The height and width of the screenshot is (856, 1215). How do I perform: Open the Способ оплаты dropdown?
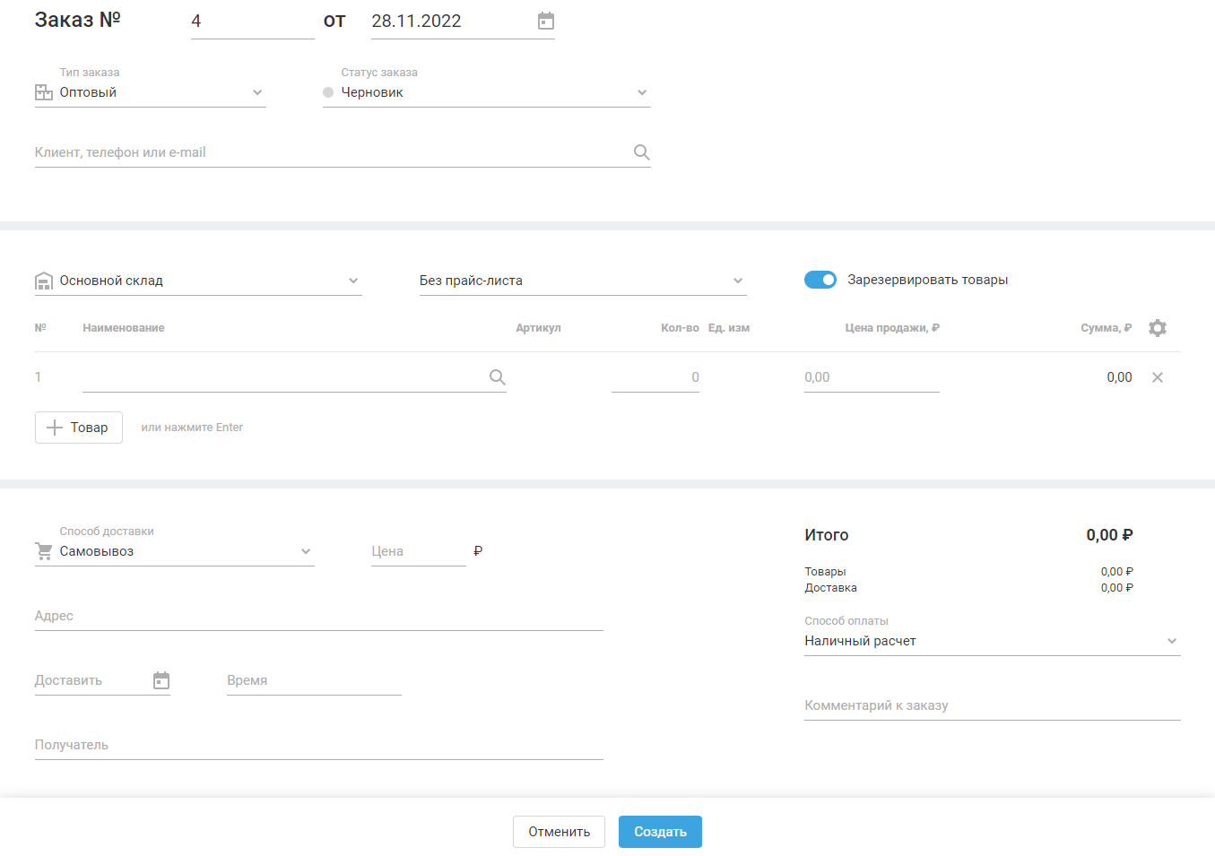pos(1172,641)
